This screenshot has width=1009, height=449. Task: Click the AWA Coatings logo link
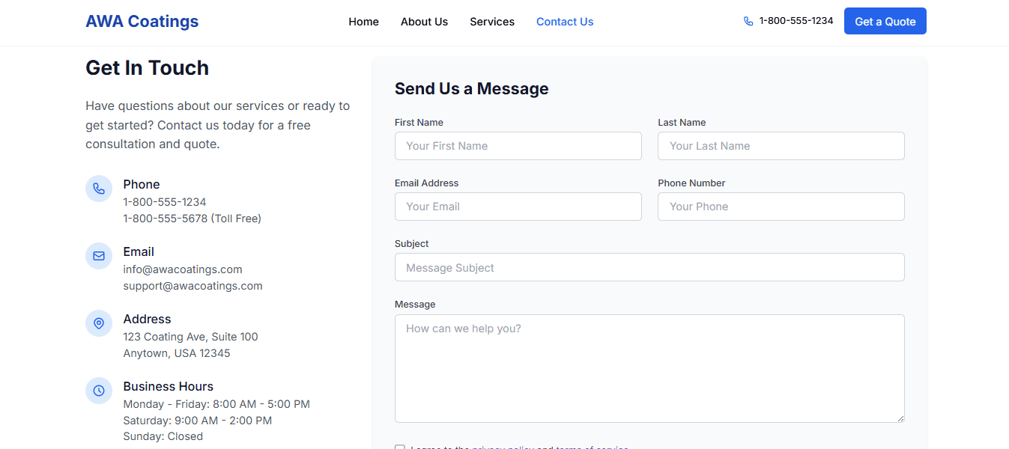(142, 21)
